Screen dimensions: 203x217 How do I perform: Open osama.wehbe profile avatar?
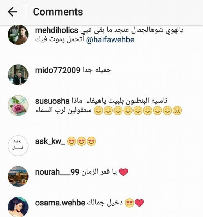click(18, 207)
